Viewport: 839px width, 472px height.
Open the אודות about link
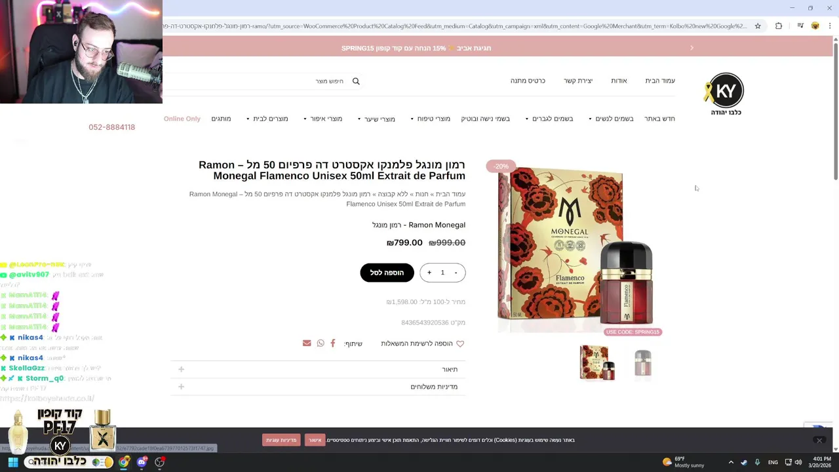619,81
